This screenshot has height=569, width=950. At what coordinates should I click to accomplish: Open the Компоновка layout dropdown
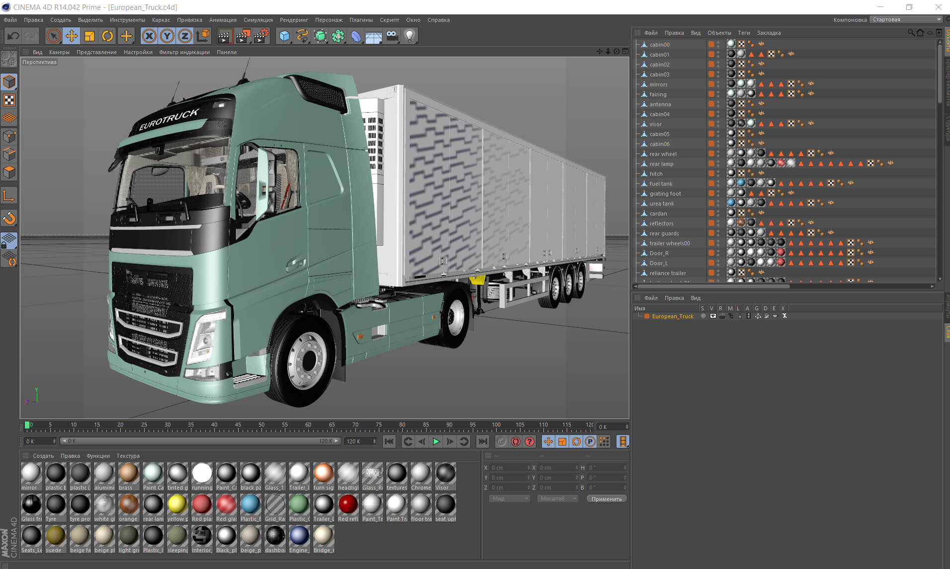click(x=906, y=20)
